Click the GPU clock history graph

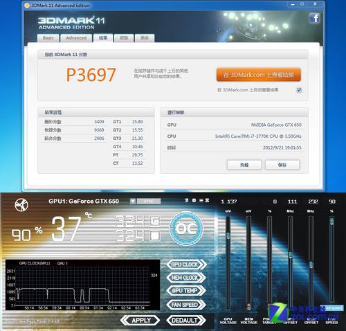[x=82, y=285]
